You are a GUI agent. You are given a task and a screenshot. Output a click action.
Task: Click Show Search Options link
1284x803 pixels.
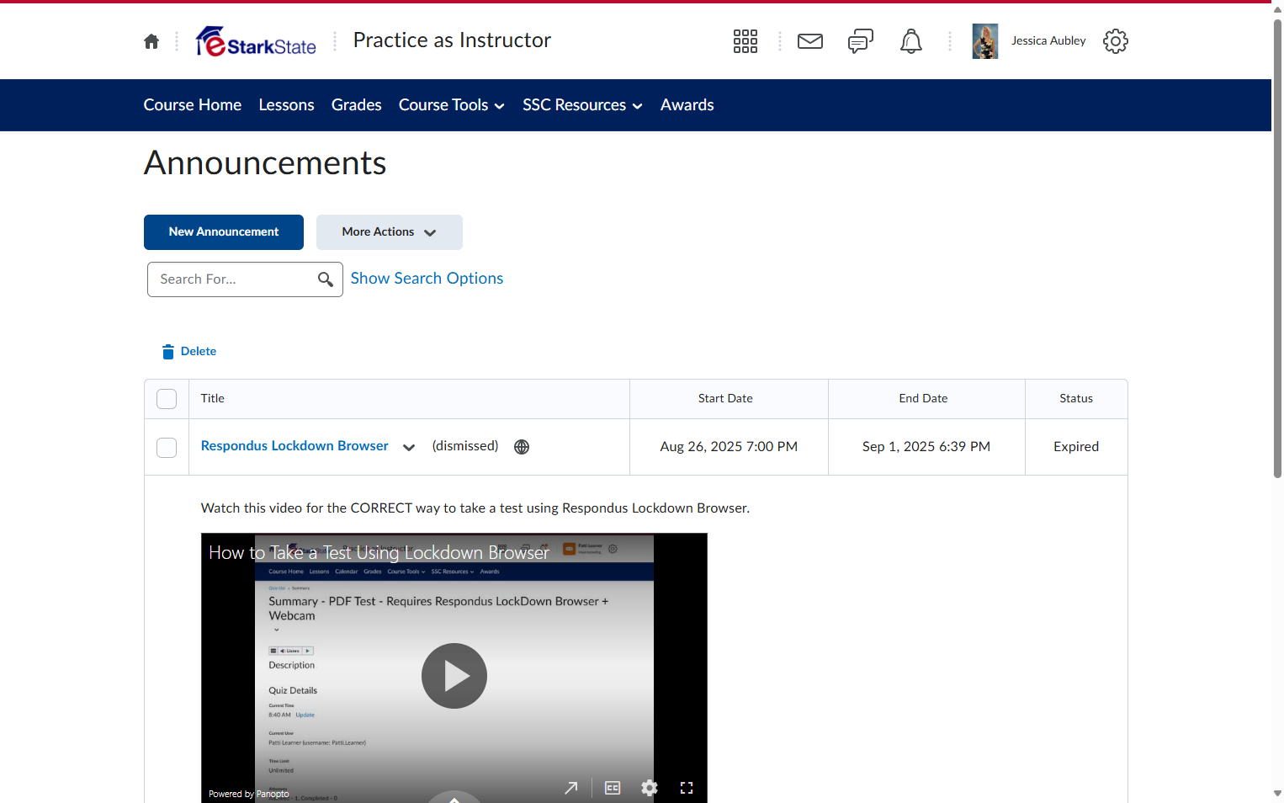[427, 279]
